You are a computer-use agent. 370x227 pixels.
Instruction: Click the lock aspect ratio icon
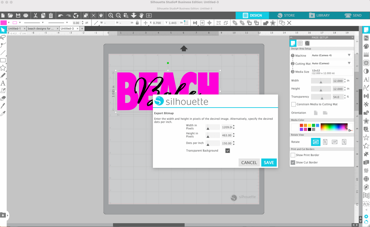coord(137,23)
